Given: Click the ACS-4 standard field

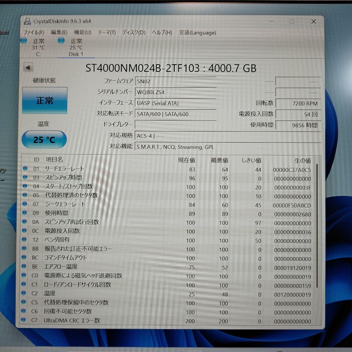Looking at the screenshot, I should point(227,136).
